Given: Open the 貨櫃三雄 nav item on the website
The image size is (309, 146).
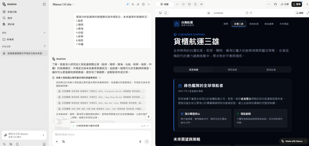Looking at the screenshot, I should [x=239, y=24].
